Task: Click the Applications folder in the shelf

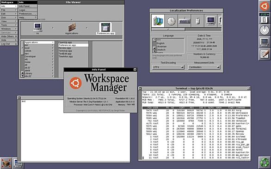Action: click(x=72, y=29)
